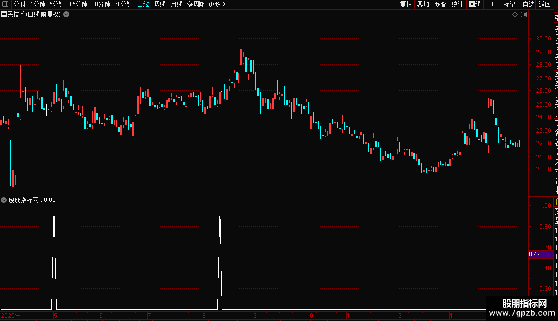Click the 股朋指标网 : 0.00 indicator label

32,200
